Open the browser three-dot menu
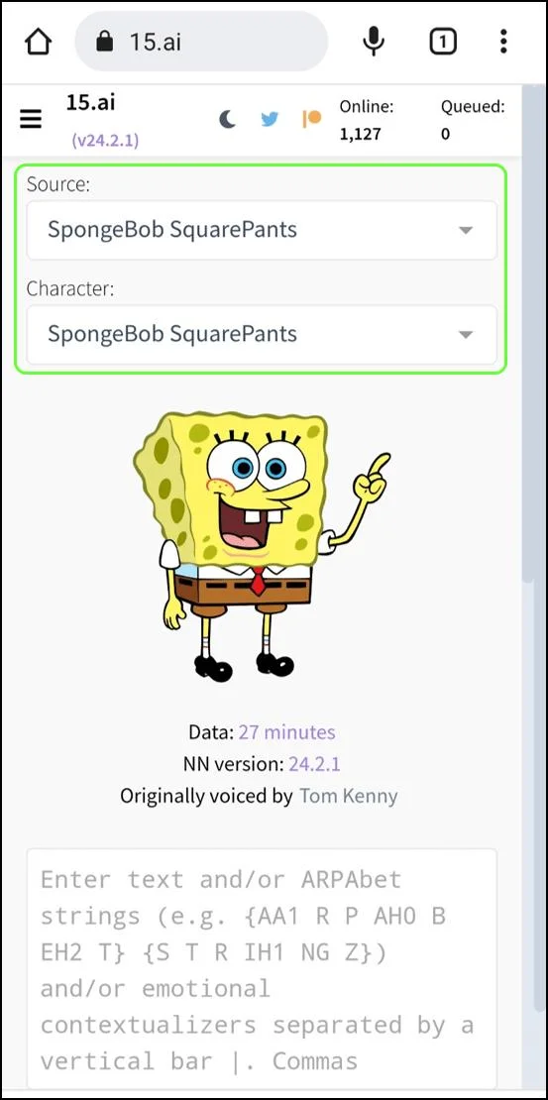 (503, 42)
